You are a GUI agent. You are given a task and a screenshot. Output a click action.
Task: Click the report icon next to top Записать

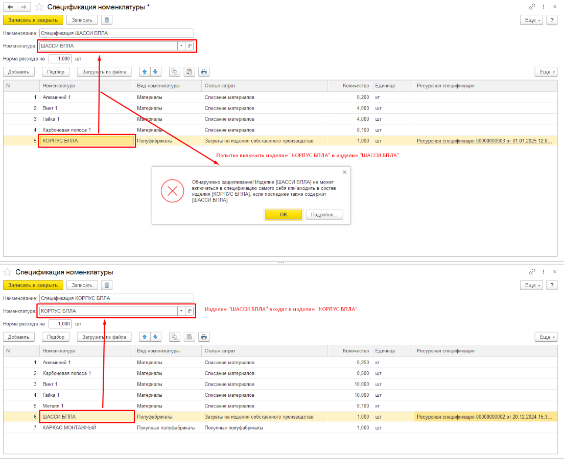point(106,20)
